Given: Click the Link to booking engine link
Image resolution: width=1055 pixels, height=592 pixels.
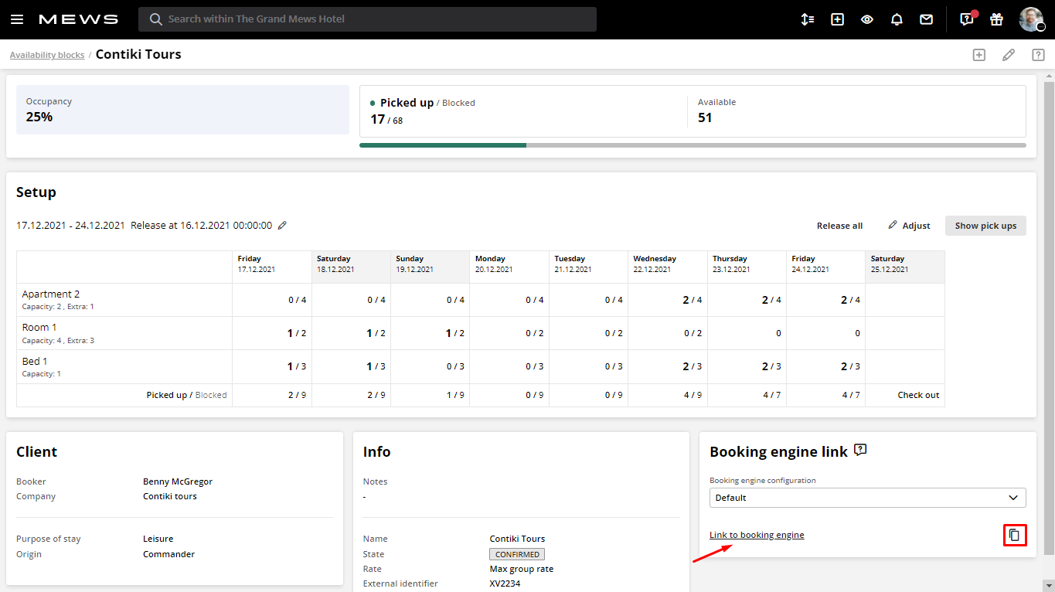Looking at the screenshot, I should 757,534.
